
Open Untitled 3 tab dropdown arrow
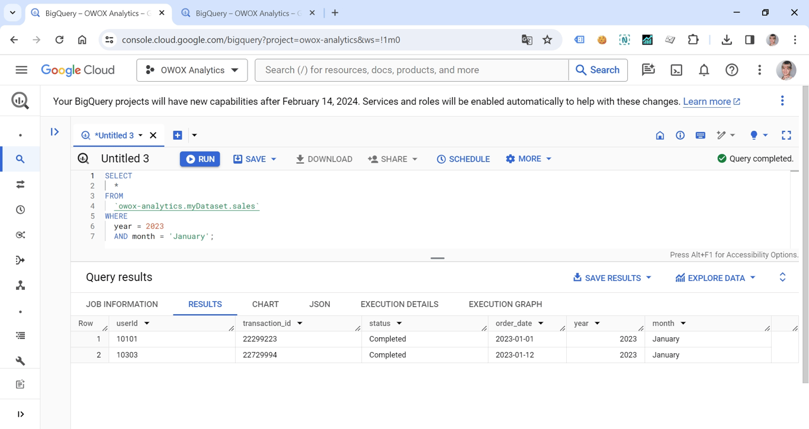pyautogui.click(x=140, y=136)
